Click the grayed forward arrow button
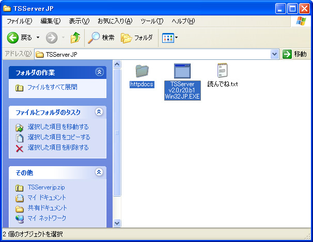Viewport: 313px width, 242px height. 52,38
